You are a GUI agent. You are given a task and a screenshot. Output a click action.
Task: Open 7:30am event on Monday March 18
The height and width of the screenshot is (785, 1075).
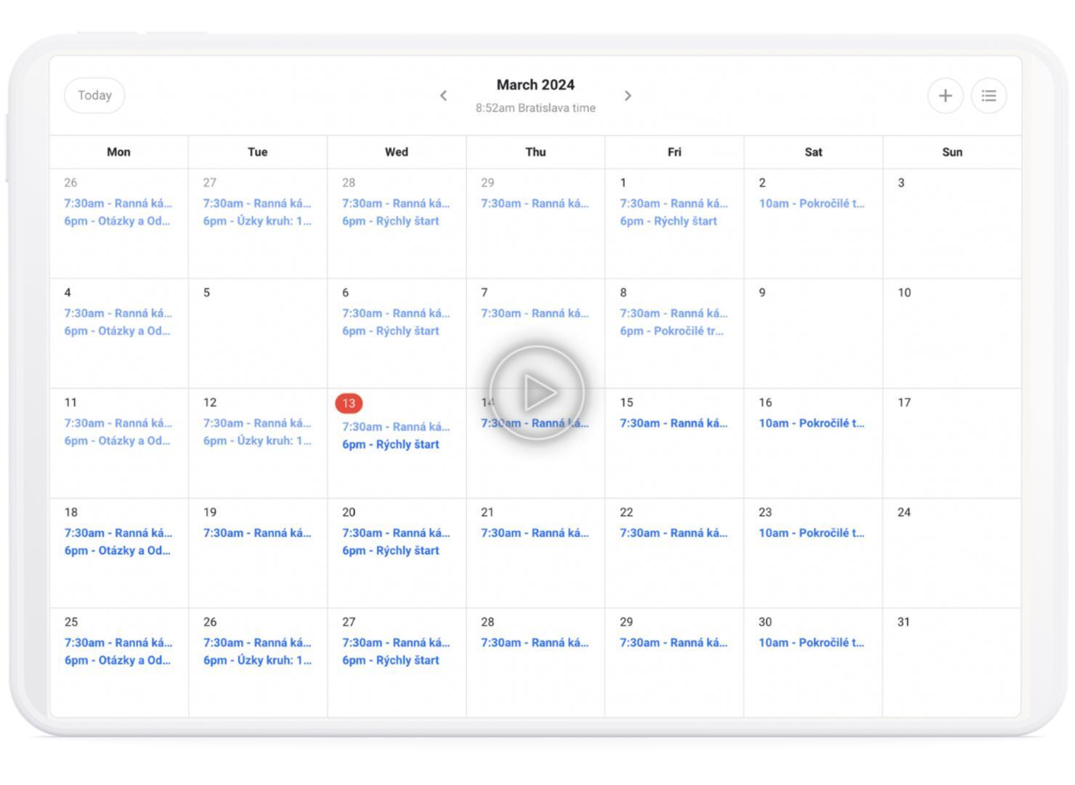pos(118,533)
